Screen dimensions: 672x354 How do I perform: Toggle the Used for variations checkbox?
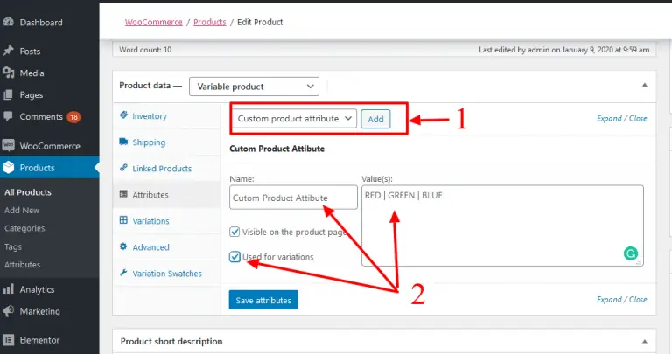pos(234,257)
